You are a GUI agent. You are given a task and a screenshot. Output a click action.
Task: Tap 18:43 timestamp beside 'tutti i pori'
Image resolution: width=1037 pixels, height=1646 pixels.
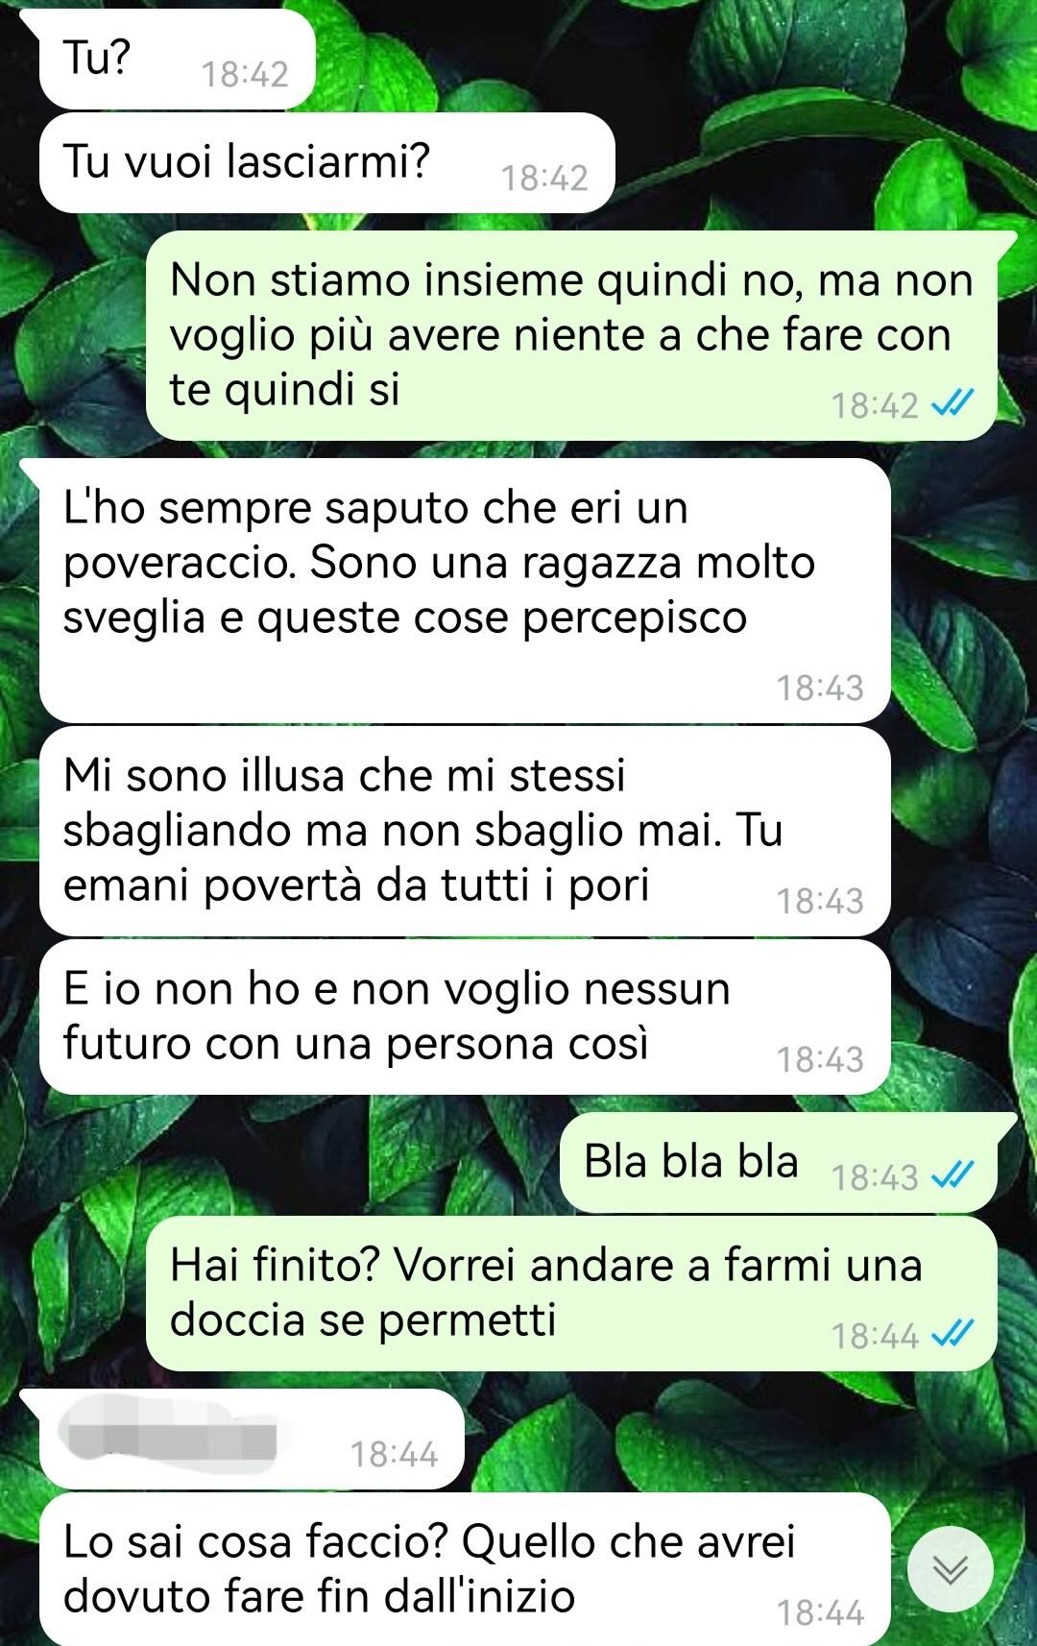click(820, 901)
